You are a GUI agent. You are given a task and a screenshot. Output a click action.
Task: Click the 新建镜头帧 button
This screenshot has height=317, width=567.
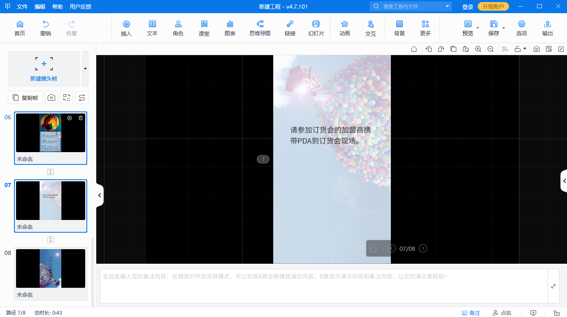pos(44,69)
